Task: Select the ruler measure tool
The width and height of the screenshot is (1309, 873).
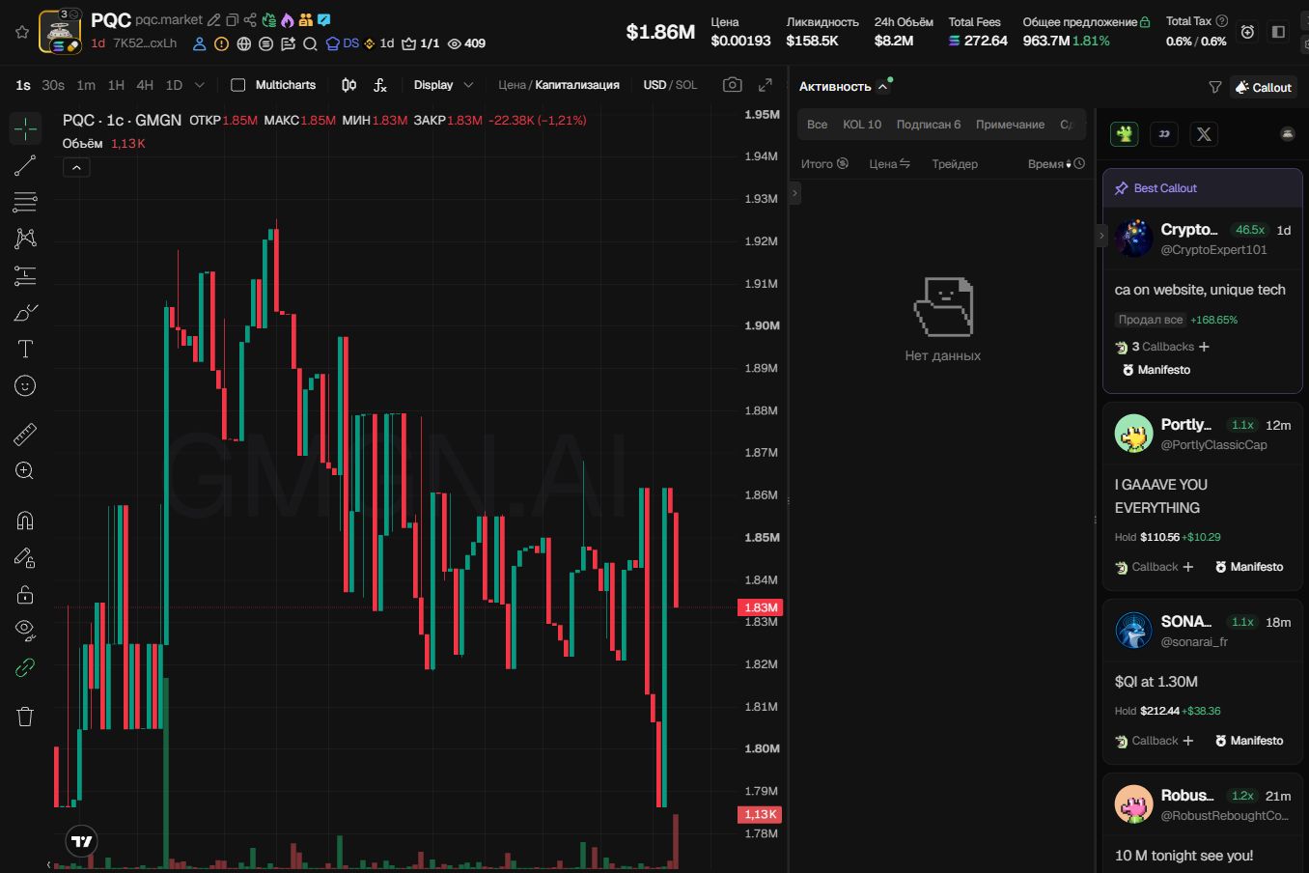Action: coord(25,435)
